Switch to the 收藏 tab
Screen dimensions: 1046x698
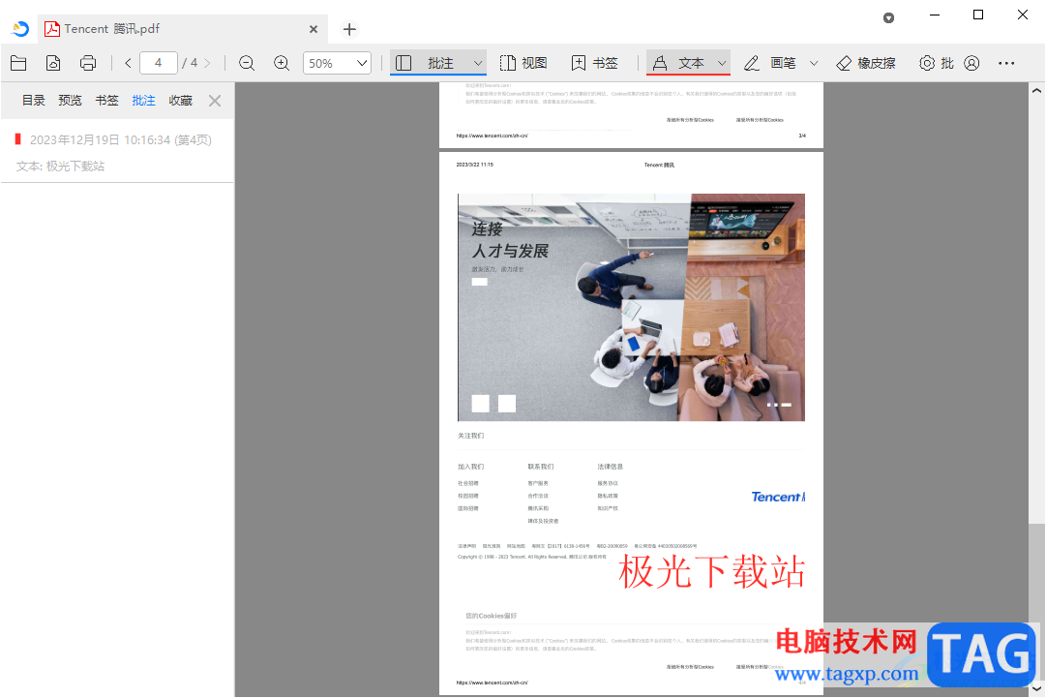[x=180, y=101]
